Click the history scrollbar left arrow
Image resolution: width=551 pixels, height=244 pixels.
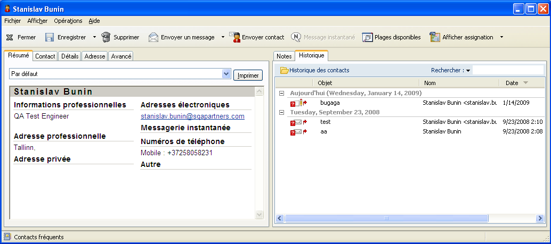(280, 218)
